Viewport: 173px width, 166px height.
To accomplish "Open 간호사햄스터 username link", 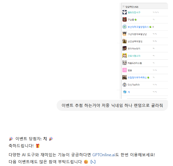I will (x=134, y=56).
